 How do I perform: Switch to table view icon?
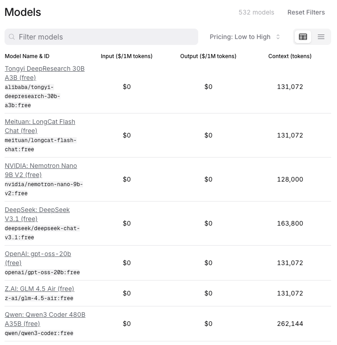pos(303,37)
